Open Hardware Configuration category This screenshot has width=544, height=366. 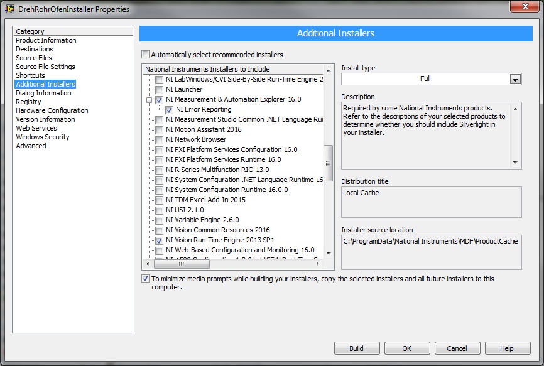pyautogui.click(x=52, y=110)
